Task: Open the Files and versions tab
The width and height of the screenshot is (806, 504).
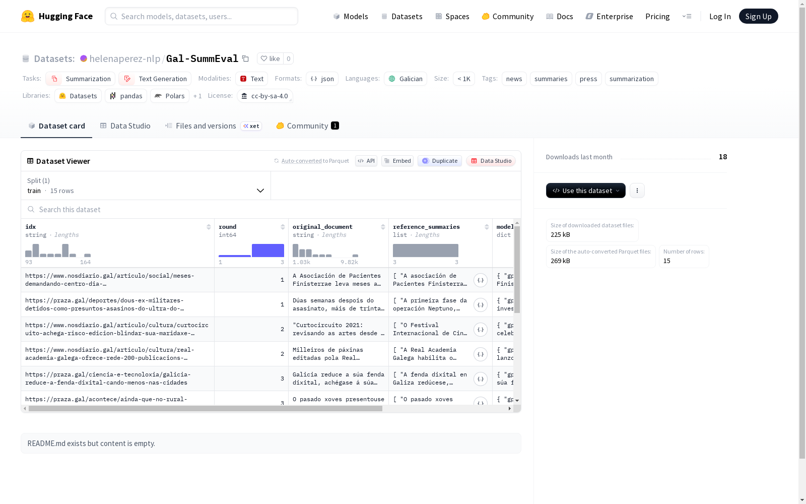Action: click(213, 126)
